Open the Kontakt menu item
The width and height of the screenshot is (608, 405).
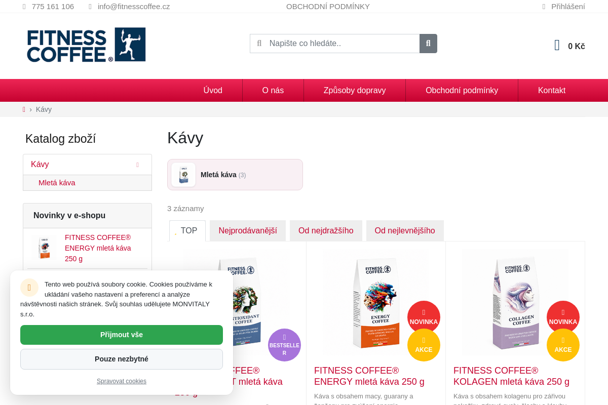click(552, 90)
